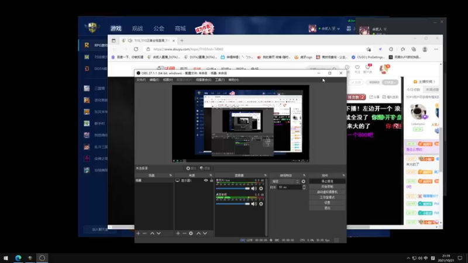Open the OBS Scene Collection menu
This screenshot has width=468, height=263.
click(x=204, y=80)
